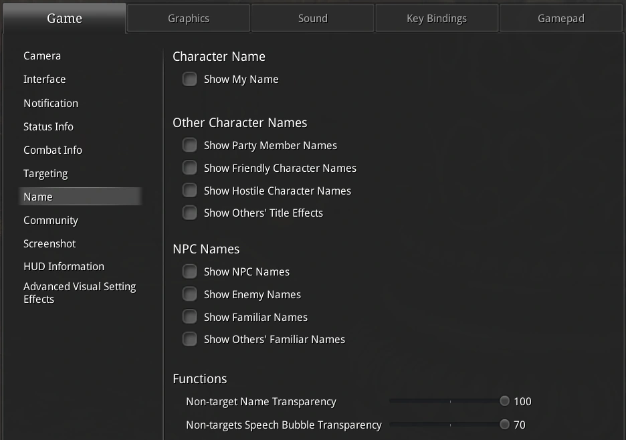Select Combat Info in the sidebar
Image resolution: width=626 pixels, height=440 pixels.
point(53,150)
